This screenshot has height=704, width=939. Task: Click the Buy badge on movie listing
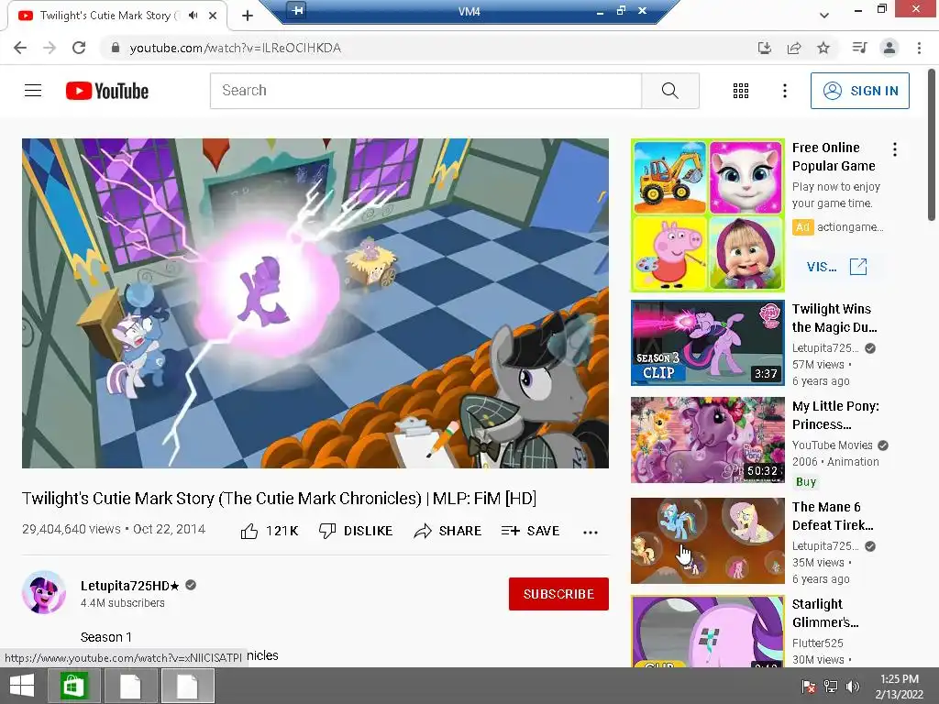(806, 482)
